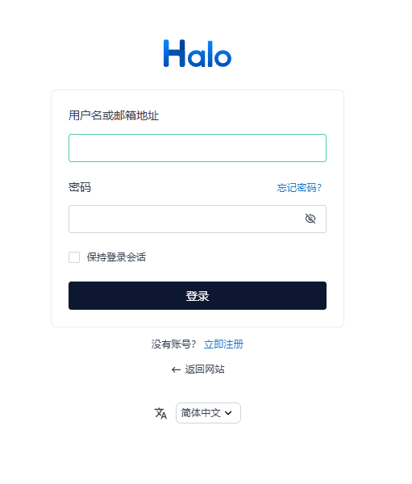Click the translate language icon
This screenshot has height=484, width=412.
(x=160, y=413)
